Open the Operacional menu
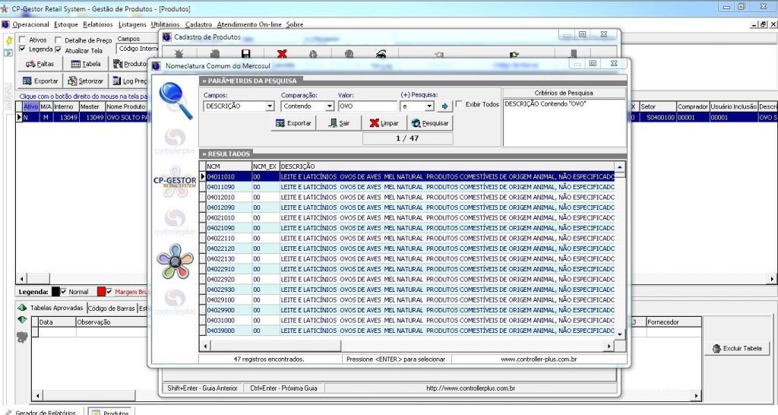 (x=30, y=24)
